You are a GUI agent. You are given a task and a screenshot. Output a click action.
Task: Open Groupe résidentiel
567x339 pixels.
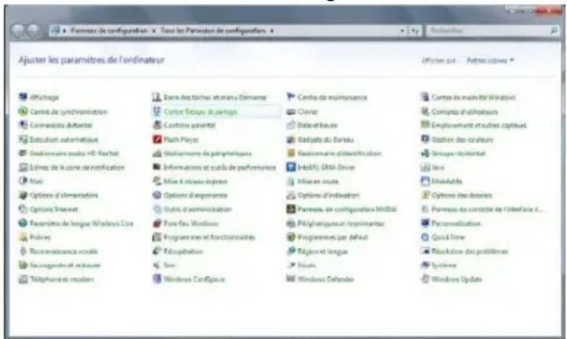tap(458, 154)
